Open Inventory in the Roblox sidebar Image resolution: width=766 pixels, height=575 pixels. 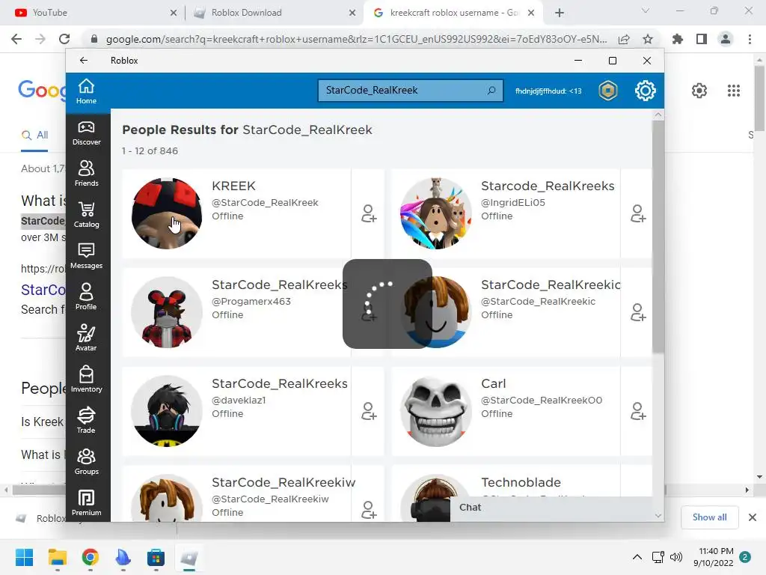tap(87, 380)
